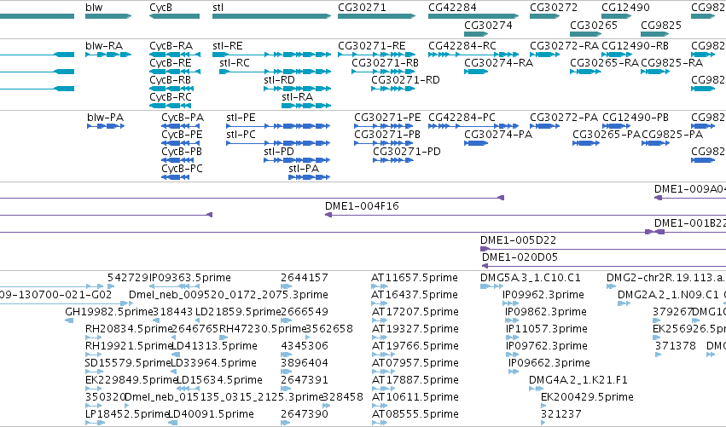
Task: Click the stl-PE protein label
Action: click(241, 118)
